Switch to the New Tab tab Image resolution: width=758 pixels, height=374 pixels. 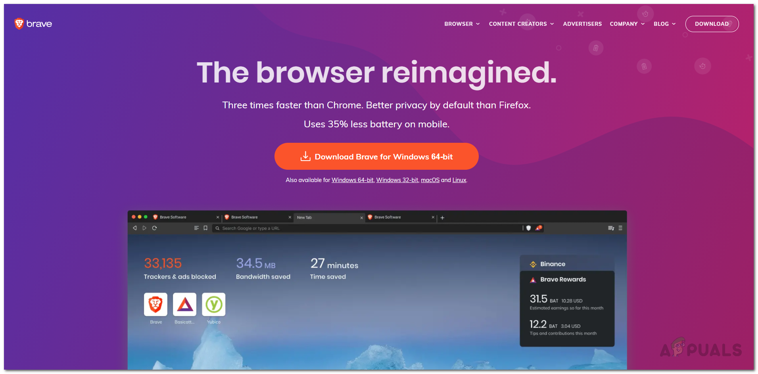[x=329, y=217]
